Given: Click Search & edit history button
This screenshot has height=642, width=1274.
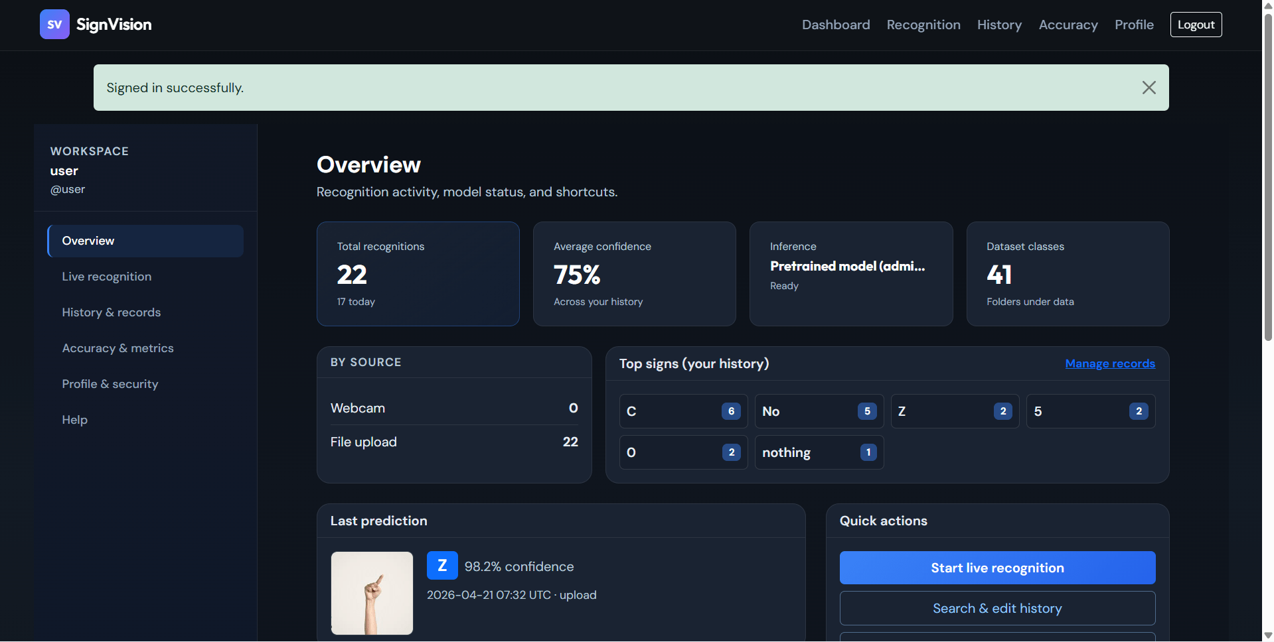Looking at the screenshot, I should click(x=997, y=608).
